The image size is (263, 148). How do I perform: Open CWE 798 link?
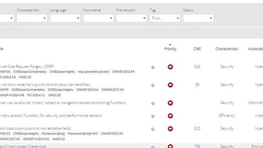click(197, 146)
